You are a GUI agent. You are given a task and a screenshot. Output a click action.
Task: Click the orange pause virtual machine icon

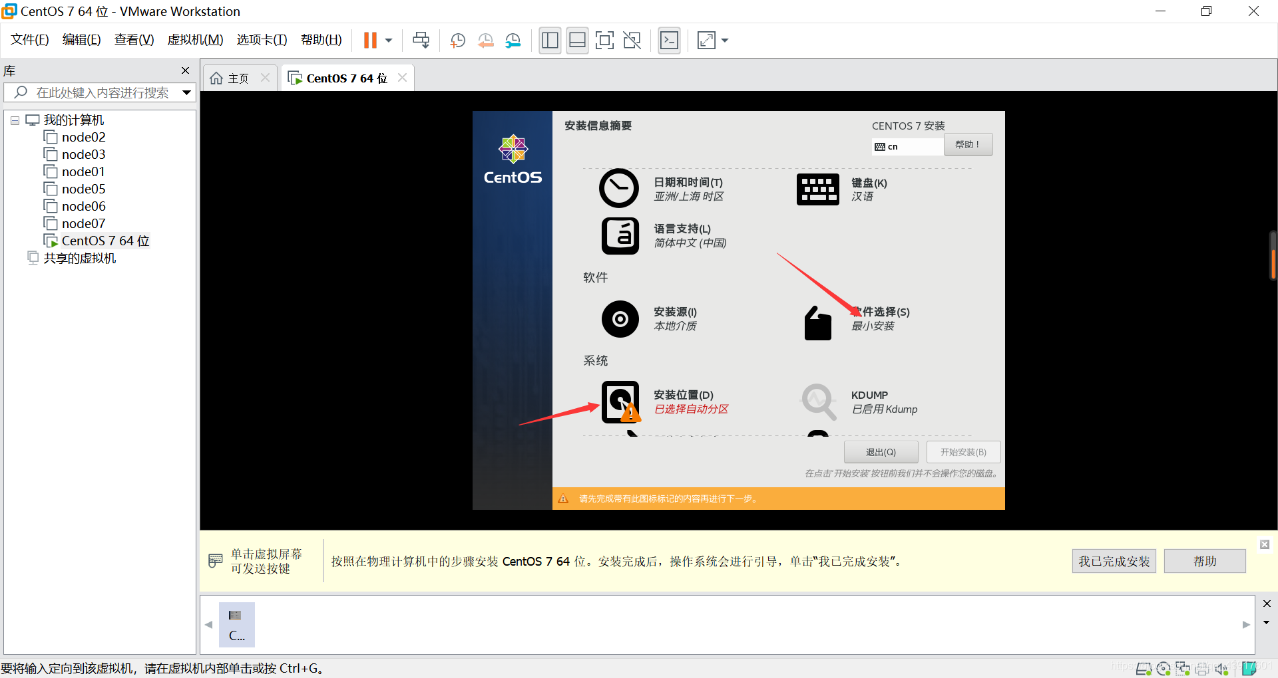370,41
